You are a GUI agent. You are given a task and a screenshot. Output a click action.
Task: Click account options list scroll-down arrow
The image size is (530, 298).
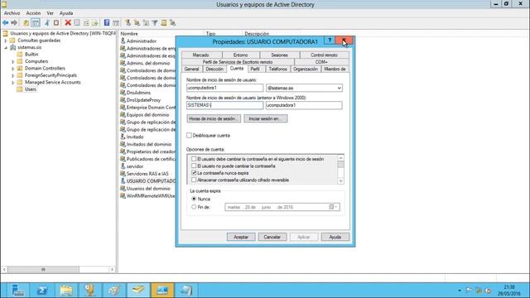[x=340, y=180]
